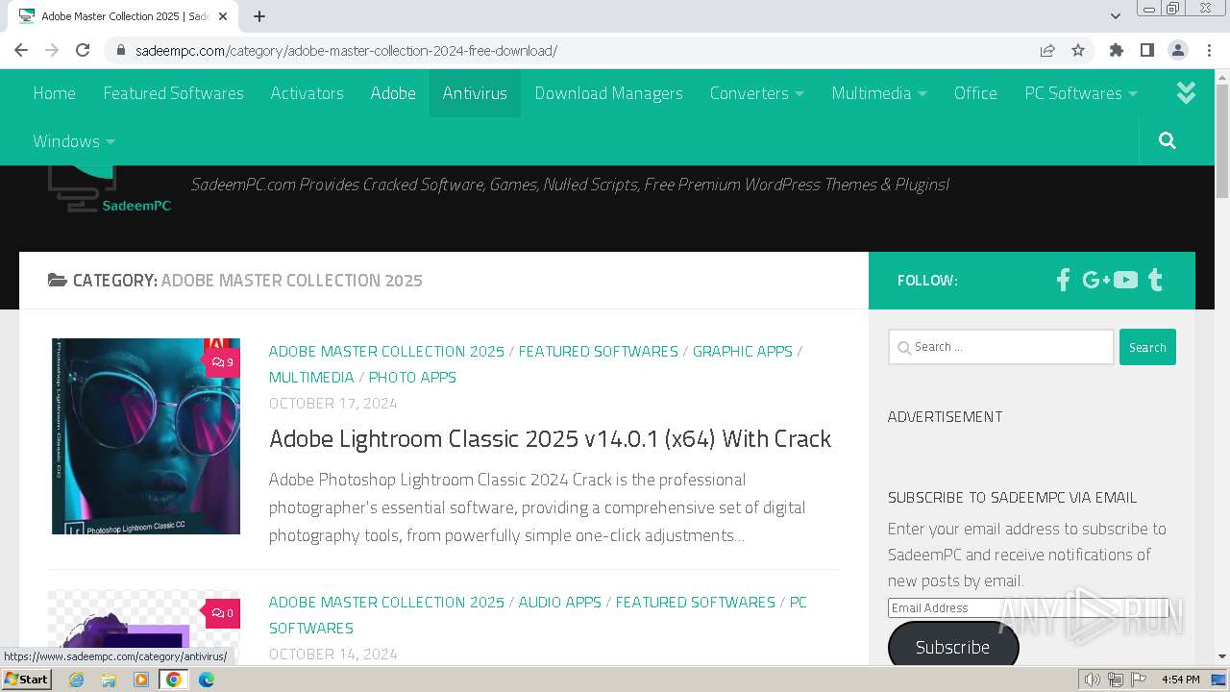Visit SadeemPC Google Plus page

pyautogui.click(x=1095, y=280)
